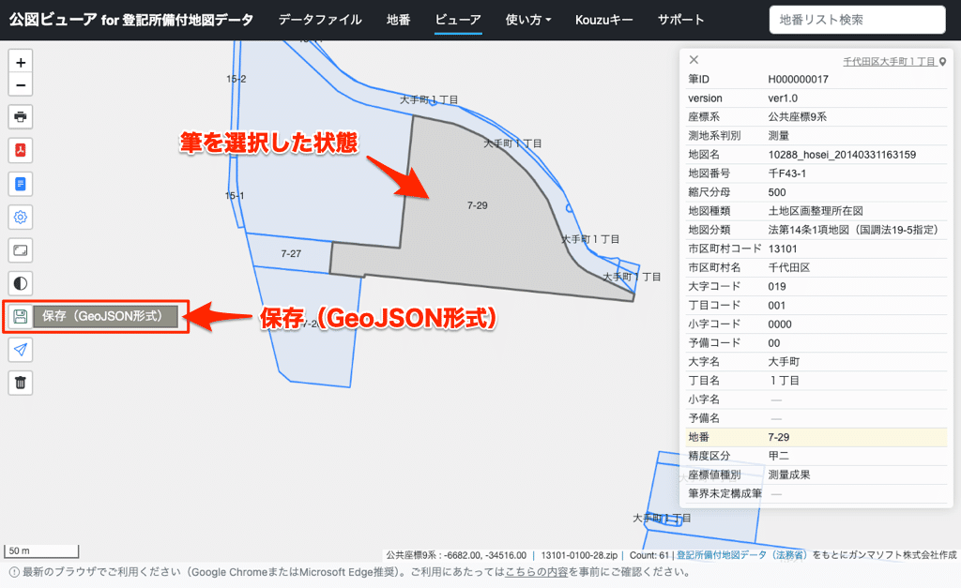Open settings gear icon

coord(21,217)
